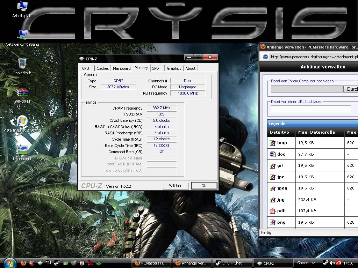
Task: Click the '97,7 KB' size in doc row
Action: 306,154
